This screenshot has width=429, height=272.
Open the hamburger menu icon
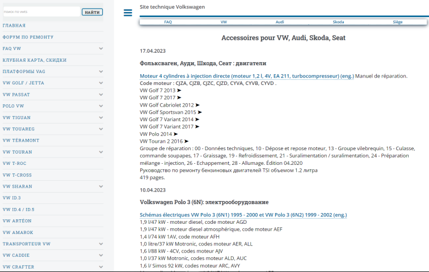(x=128, y=12)
